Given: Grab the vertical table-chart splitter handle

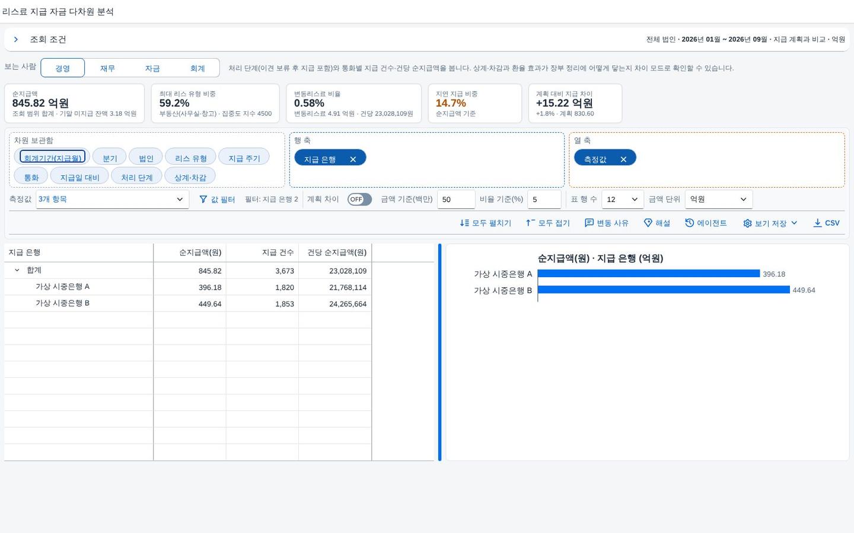Looking at the screenshot, I should pyautogui.click(x=439, y=352).
